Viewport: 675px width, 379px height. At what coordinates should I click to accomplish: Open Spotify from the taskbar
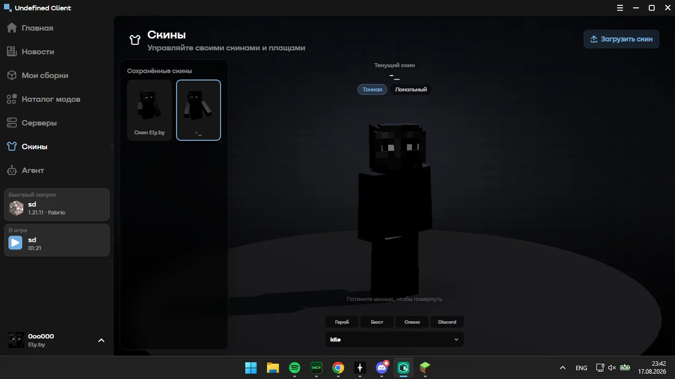[x=295, y=367]
